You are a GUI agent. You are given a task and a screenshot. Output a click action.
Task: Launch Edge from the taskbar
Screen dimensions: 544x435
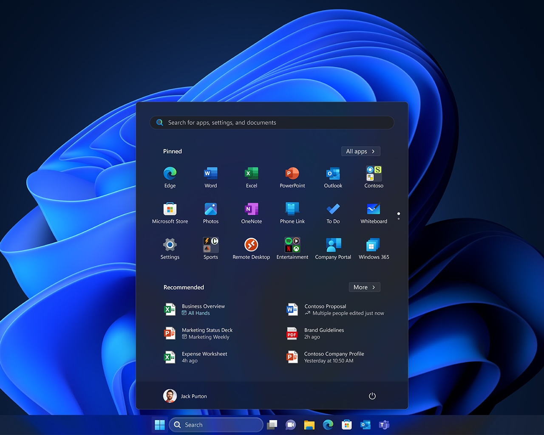[x=328, y=425]
